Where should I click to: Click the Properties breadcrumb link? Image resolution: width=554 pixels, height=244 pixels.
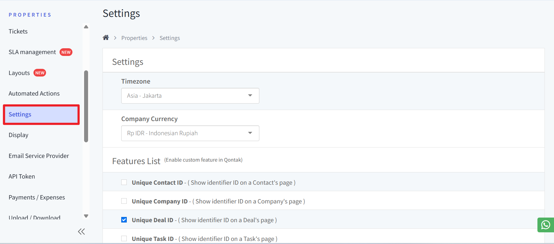pyautogui.click(x=134, y=38)
